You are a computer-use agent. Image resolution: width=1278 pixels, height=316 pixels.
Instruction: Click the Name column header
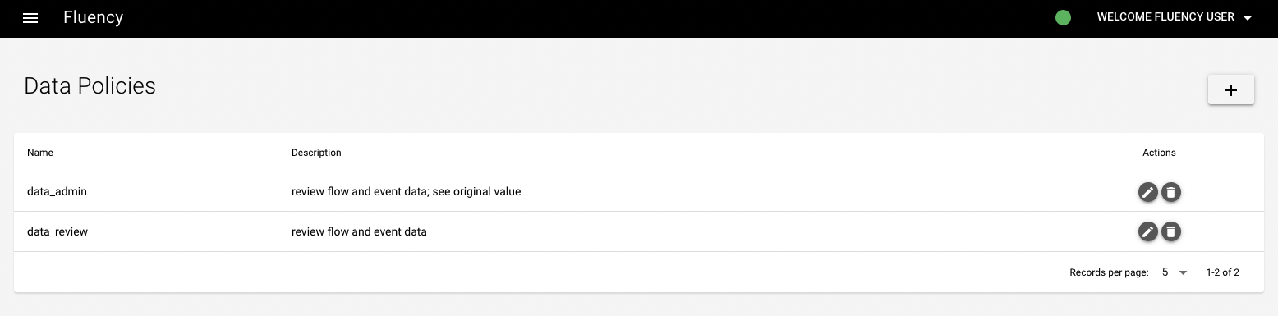40,153
